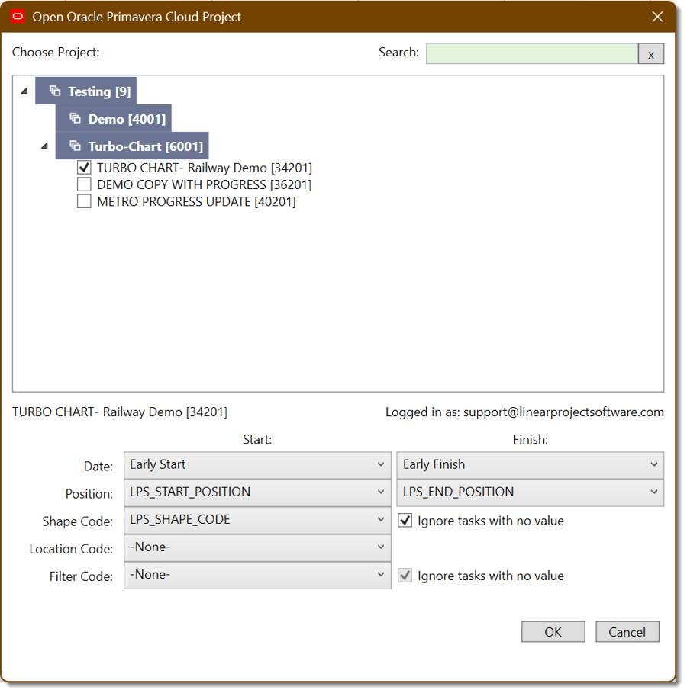Open the Early Start date dropdown
This screenshot has width=687, height=693.
tap(257, 465)
